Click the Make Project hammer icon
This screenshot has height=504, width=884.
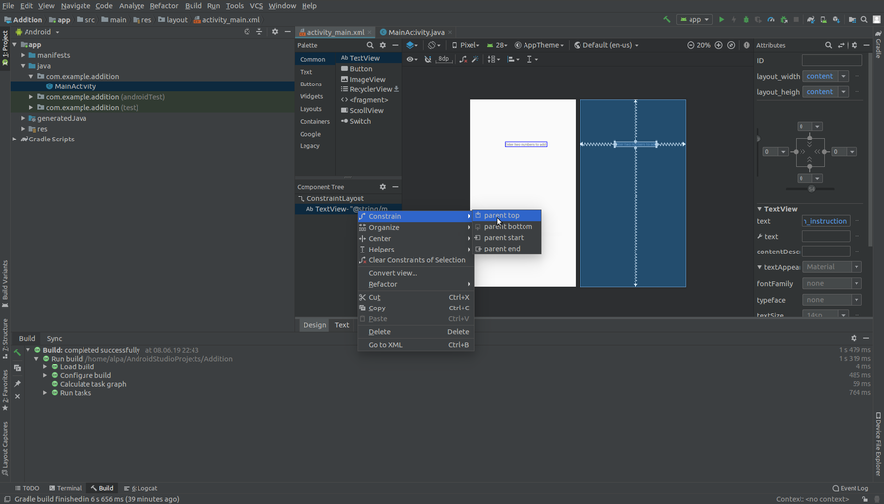667,19
